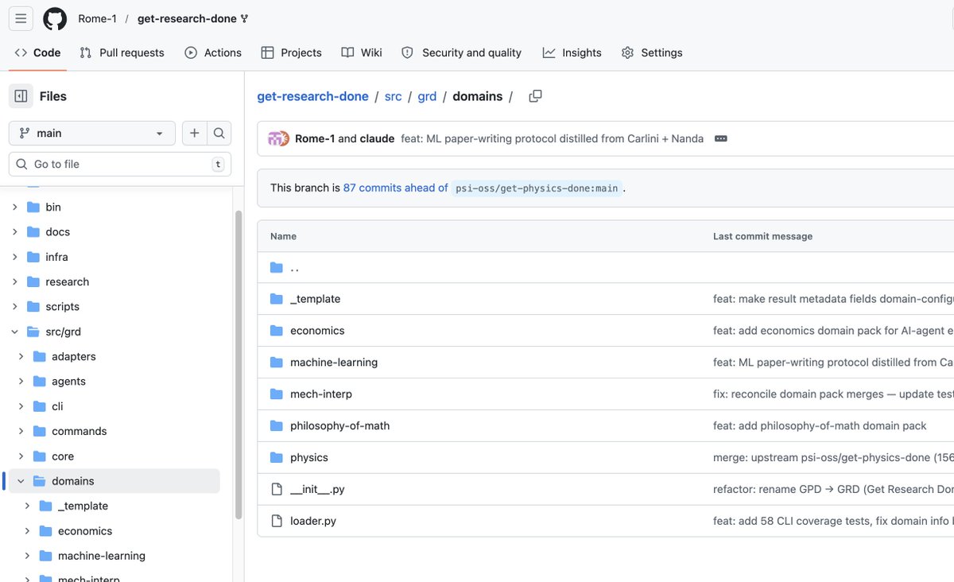Expand the adapters folder chevron
The image size is (954, 582).
(x=21, y=356)
